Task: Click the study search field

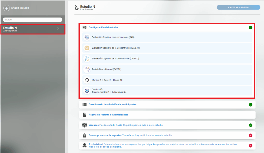Action: 32,20
